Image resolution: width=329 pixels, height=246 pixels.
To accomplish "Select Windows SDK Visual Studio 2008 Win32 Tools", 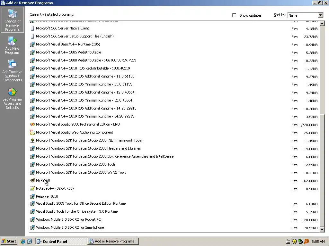I will click(174, 173).
